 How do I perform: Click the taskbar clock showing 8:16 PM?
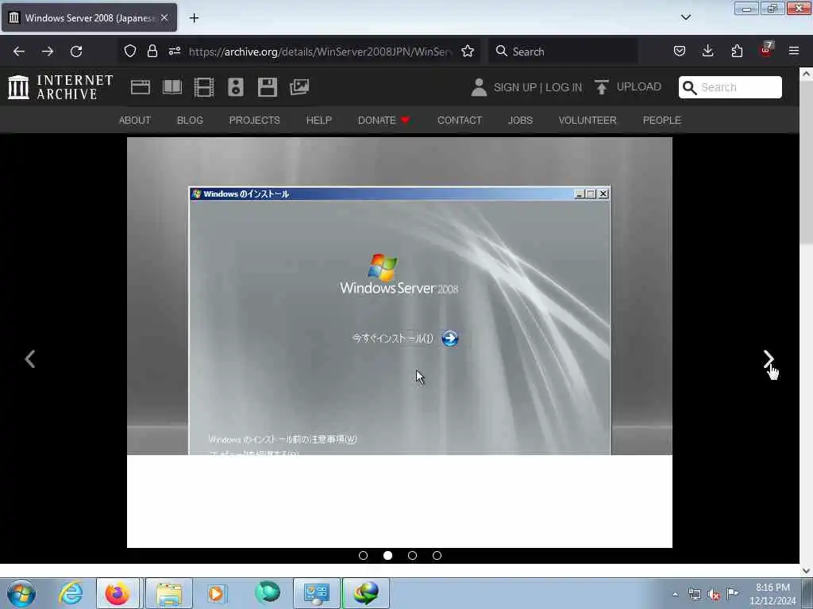tap(773, 594)
